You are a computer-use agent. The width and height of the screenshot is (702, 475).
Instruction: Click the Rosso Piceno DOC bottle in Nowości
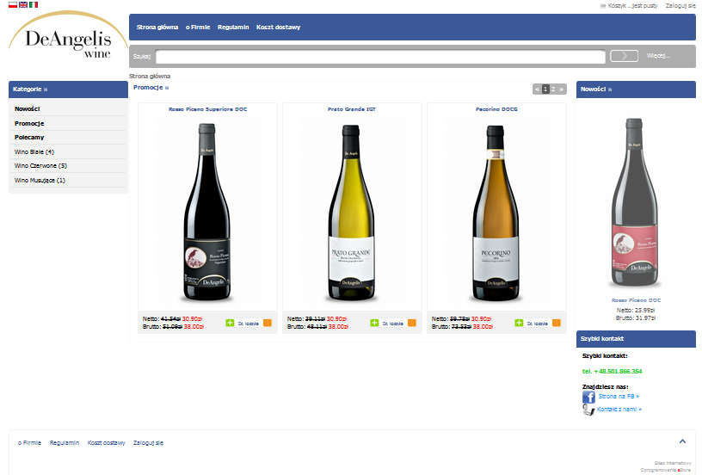(635, 202)
